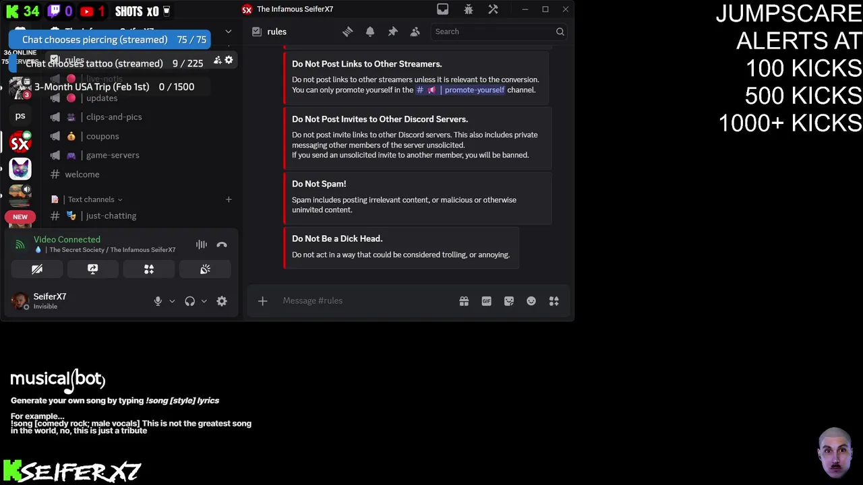
Task: Select the 'ps' server in sidebar
Action: pos(20,116)
